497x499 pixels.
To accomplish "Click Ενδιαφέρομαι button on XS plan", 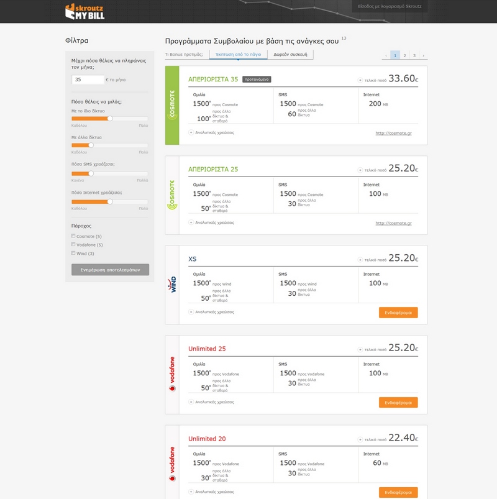I will tap(398, 313).
